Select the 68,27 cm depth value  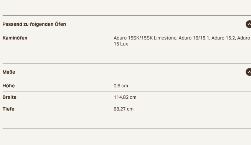[x=123, y=109]
